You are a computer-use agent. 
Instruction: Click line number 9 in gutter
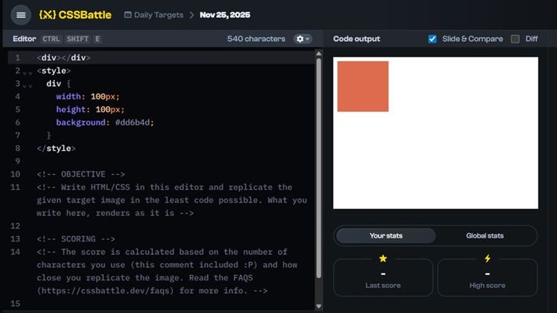pyautogui.click(x=18, y=161)
